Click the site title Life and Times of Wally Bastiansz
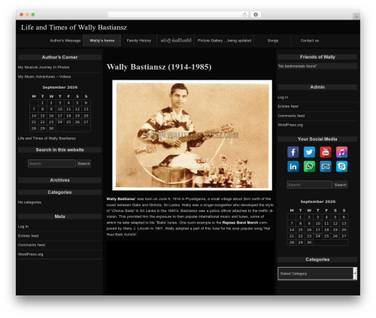 click(x=74, y=27)
